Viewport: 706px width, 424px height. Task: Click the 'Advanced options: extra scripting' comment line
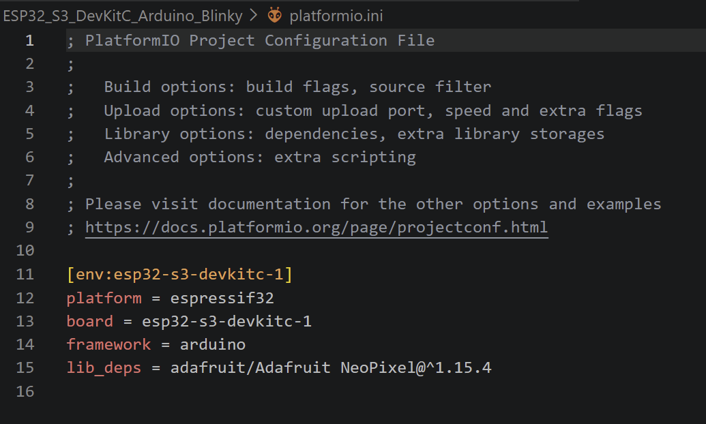(x=259, y=157)
